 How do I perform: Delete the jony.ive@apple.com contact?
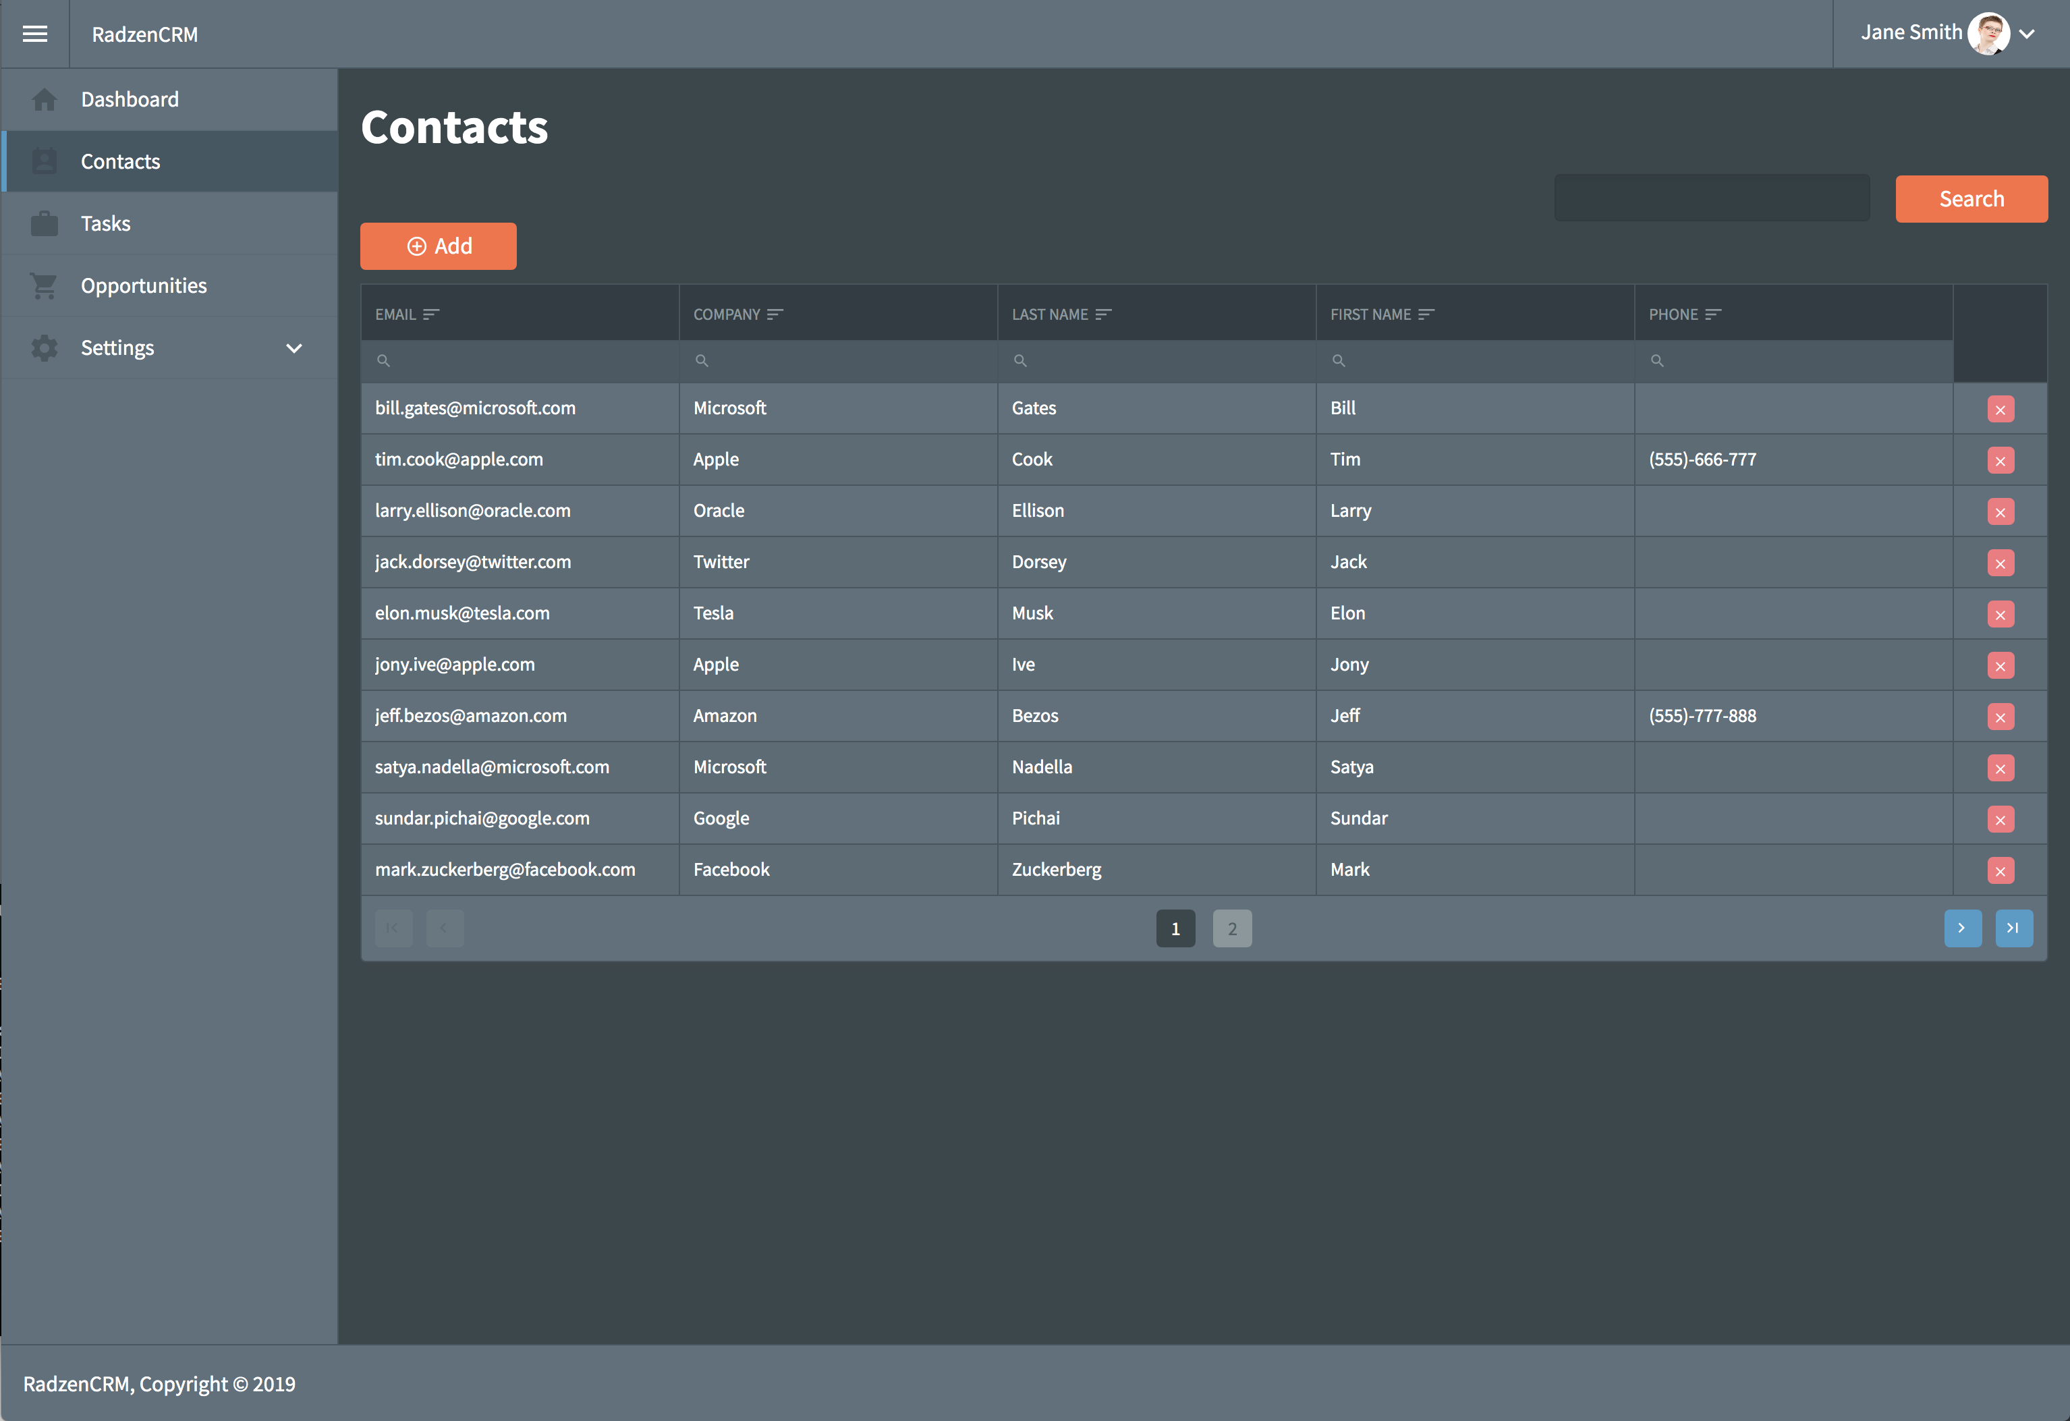point(2001,665)
